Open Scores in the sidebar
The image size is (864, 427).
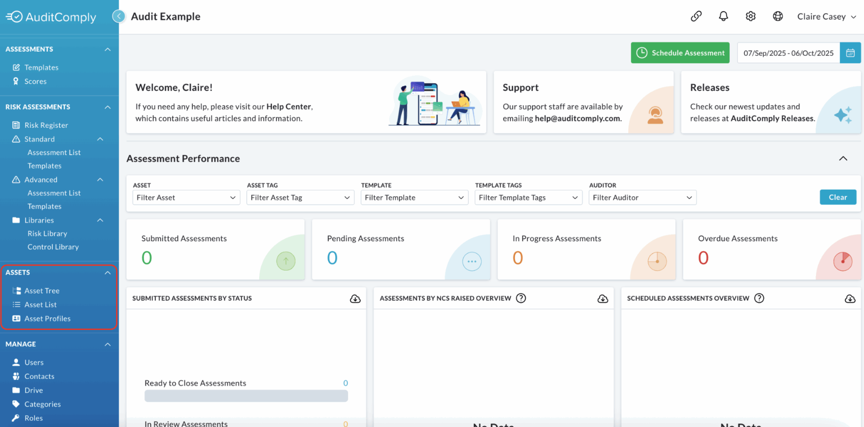coord(35,81)
